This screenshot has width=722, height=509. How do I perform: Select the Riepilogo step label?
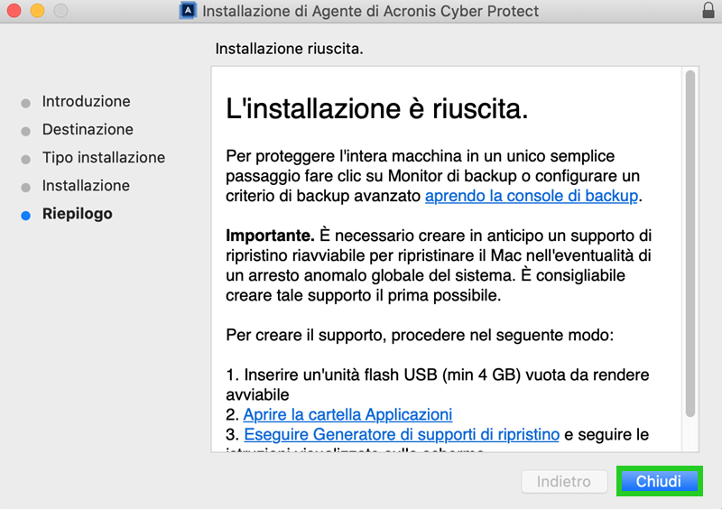pos(78,214)
